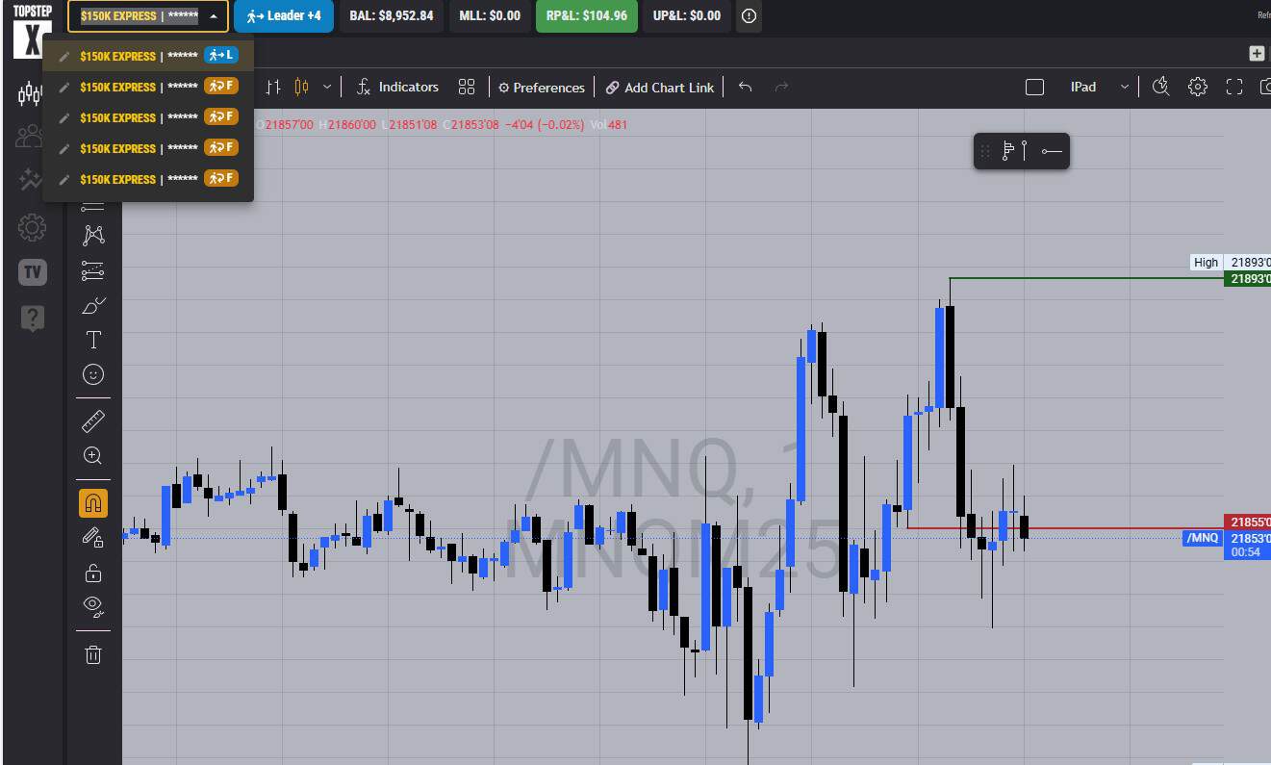Screen dimensions: 1271x765
Task: Select the orange candlestick chart type
Action: [x=301, y=87]
